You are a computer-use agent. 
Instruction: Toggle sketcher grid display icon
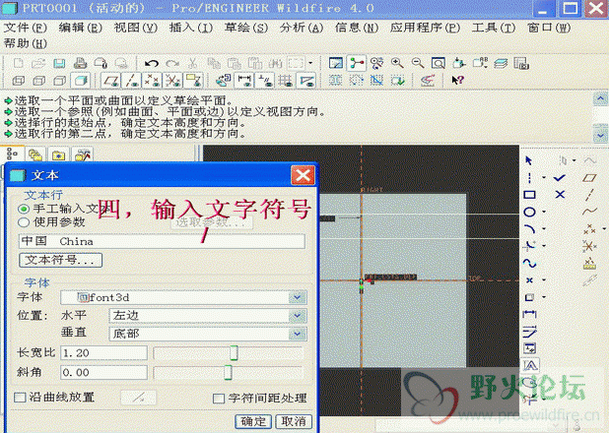(x=286, y=81)
